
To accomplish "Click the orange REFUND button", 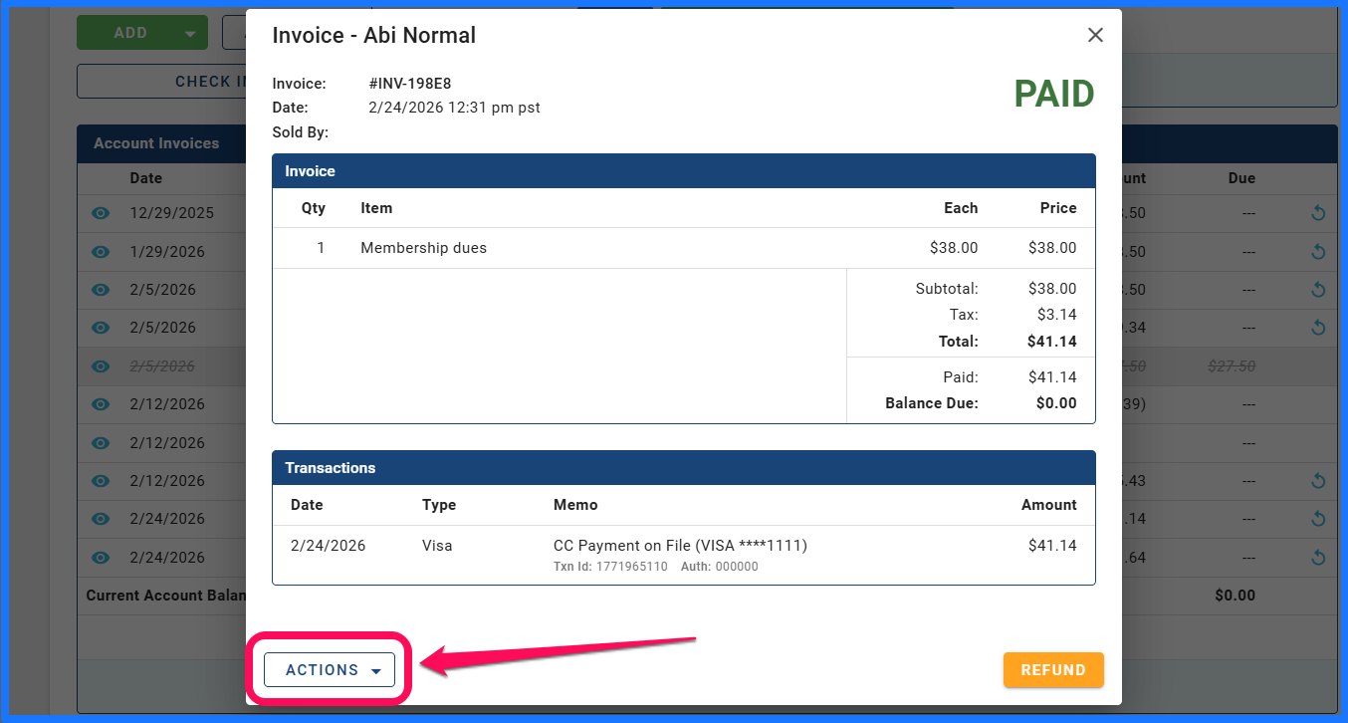I will coord(1053,670).
